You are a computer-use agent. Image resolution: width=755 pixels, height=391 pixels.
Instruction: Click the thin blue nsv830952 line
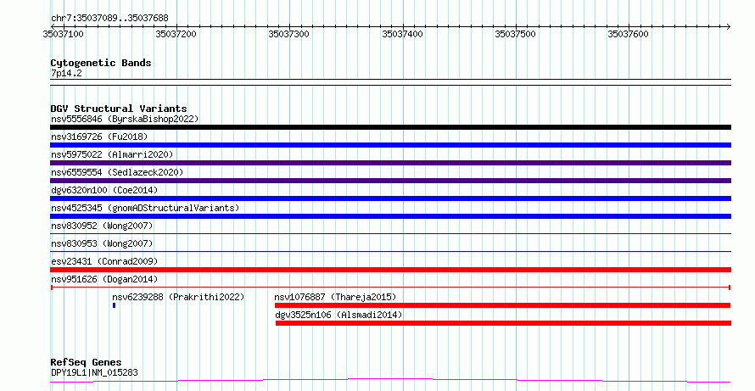390,234
